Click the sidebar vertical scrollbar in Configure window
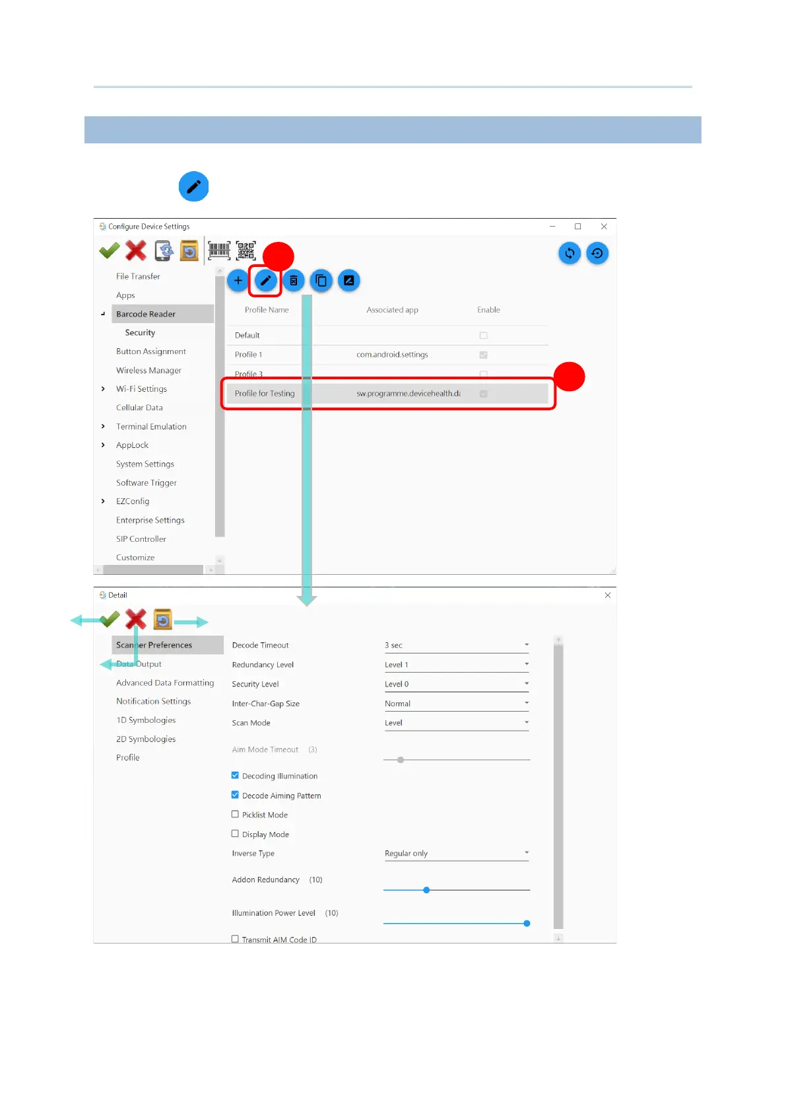 pyautogui.click(x=220, y=406)
